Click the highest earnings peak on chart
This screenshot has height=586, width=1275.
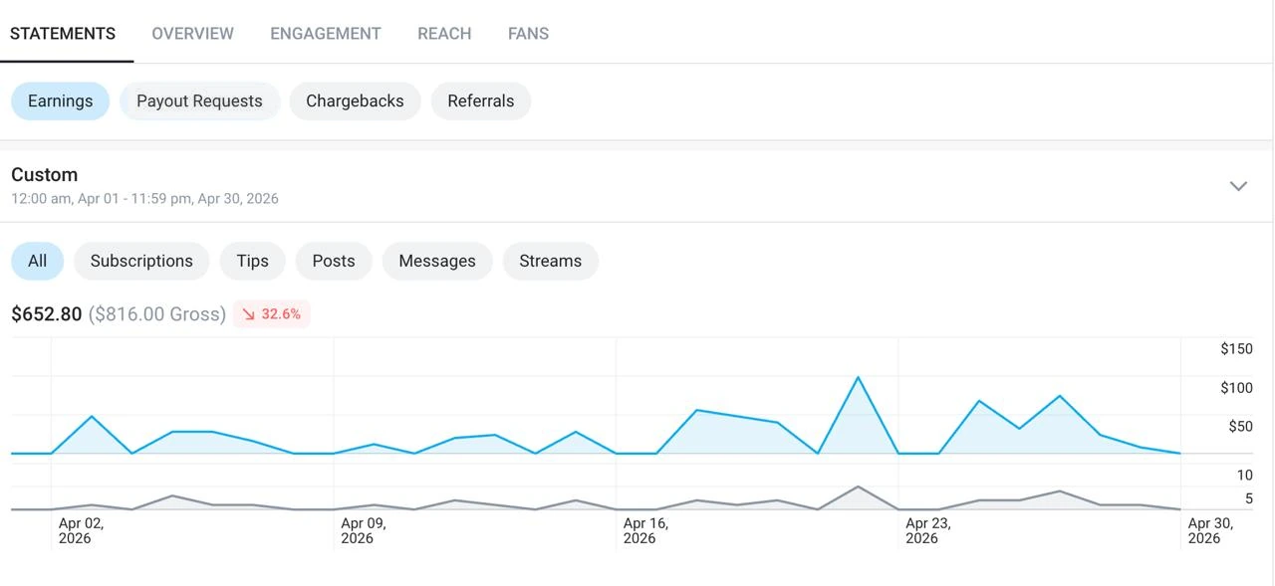click(858, 377)
